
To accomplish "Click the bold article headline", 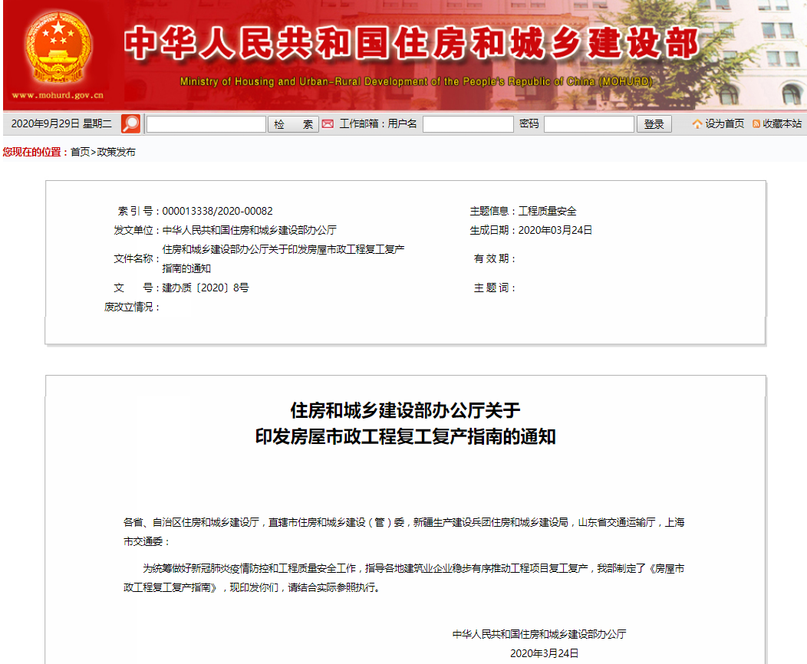I will [x=406, y=423].
